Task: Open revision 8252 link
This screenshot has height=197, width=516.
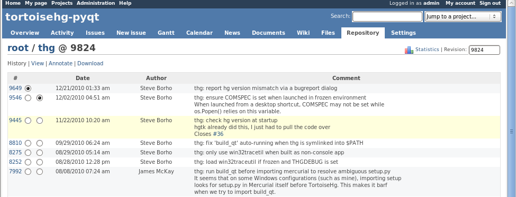Action: (x=15, y=162)
